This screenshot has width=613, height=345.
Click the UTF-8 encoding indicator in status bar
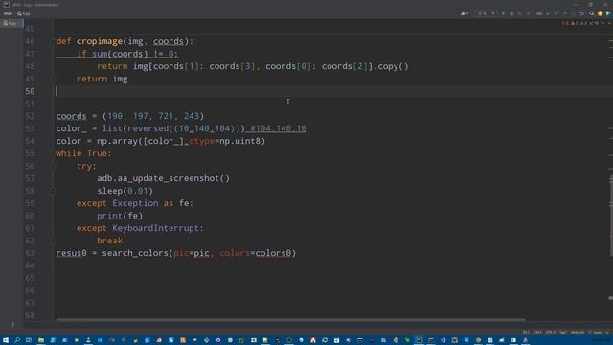tap(551, 333)
